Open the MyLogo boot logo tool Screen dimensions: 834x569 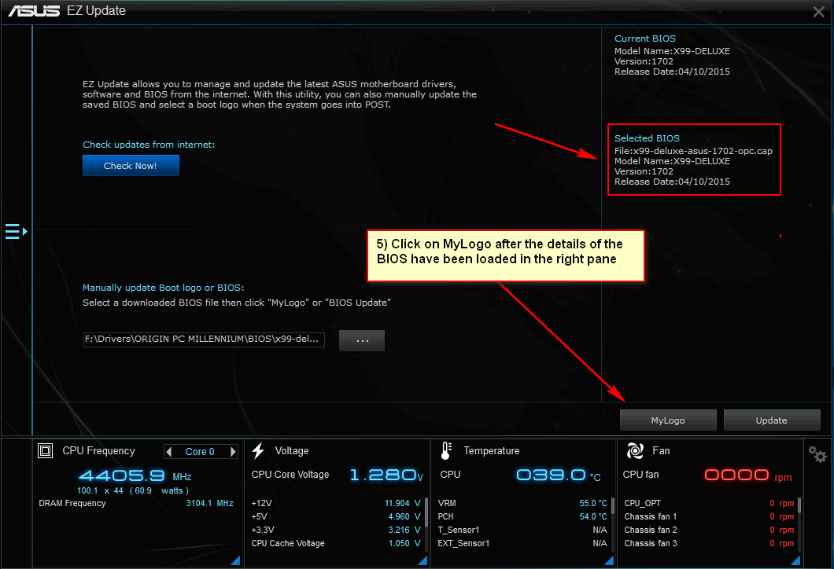click(668, 420)
